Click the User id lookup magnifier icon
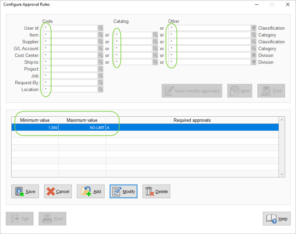 pyautogui.click(x=100, y=28)
